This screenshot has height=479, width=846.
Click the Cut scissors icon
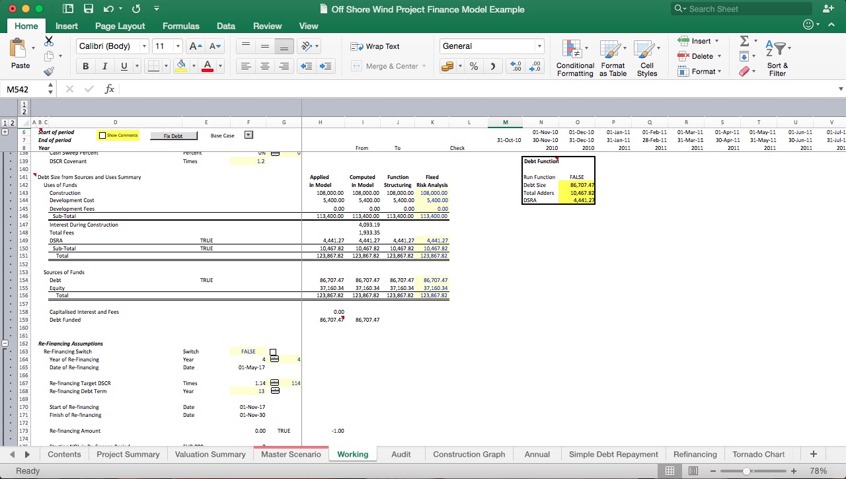coord(49,41)
